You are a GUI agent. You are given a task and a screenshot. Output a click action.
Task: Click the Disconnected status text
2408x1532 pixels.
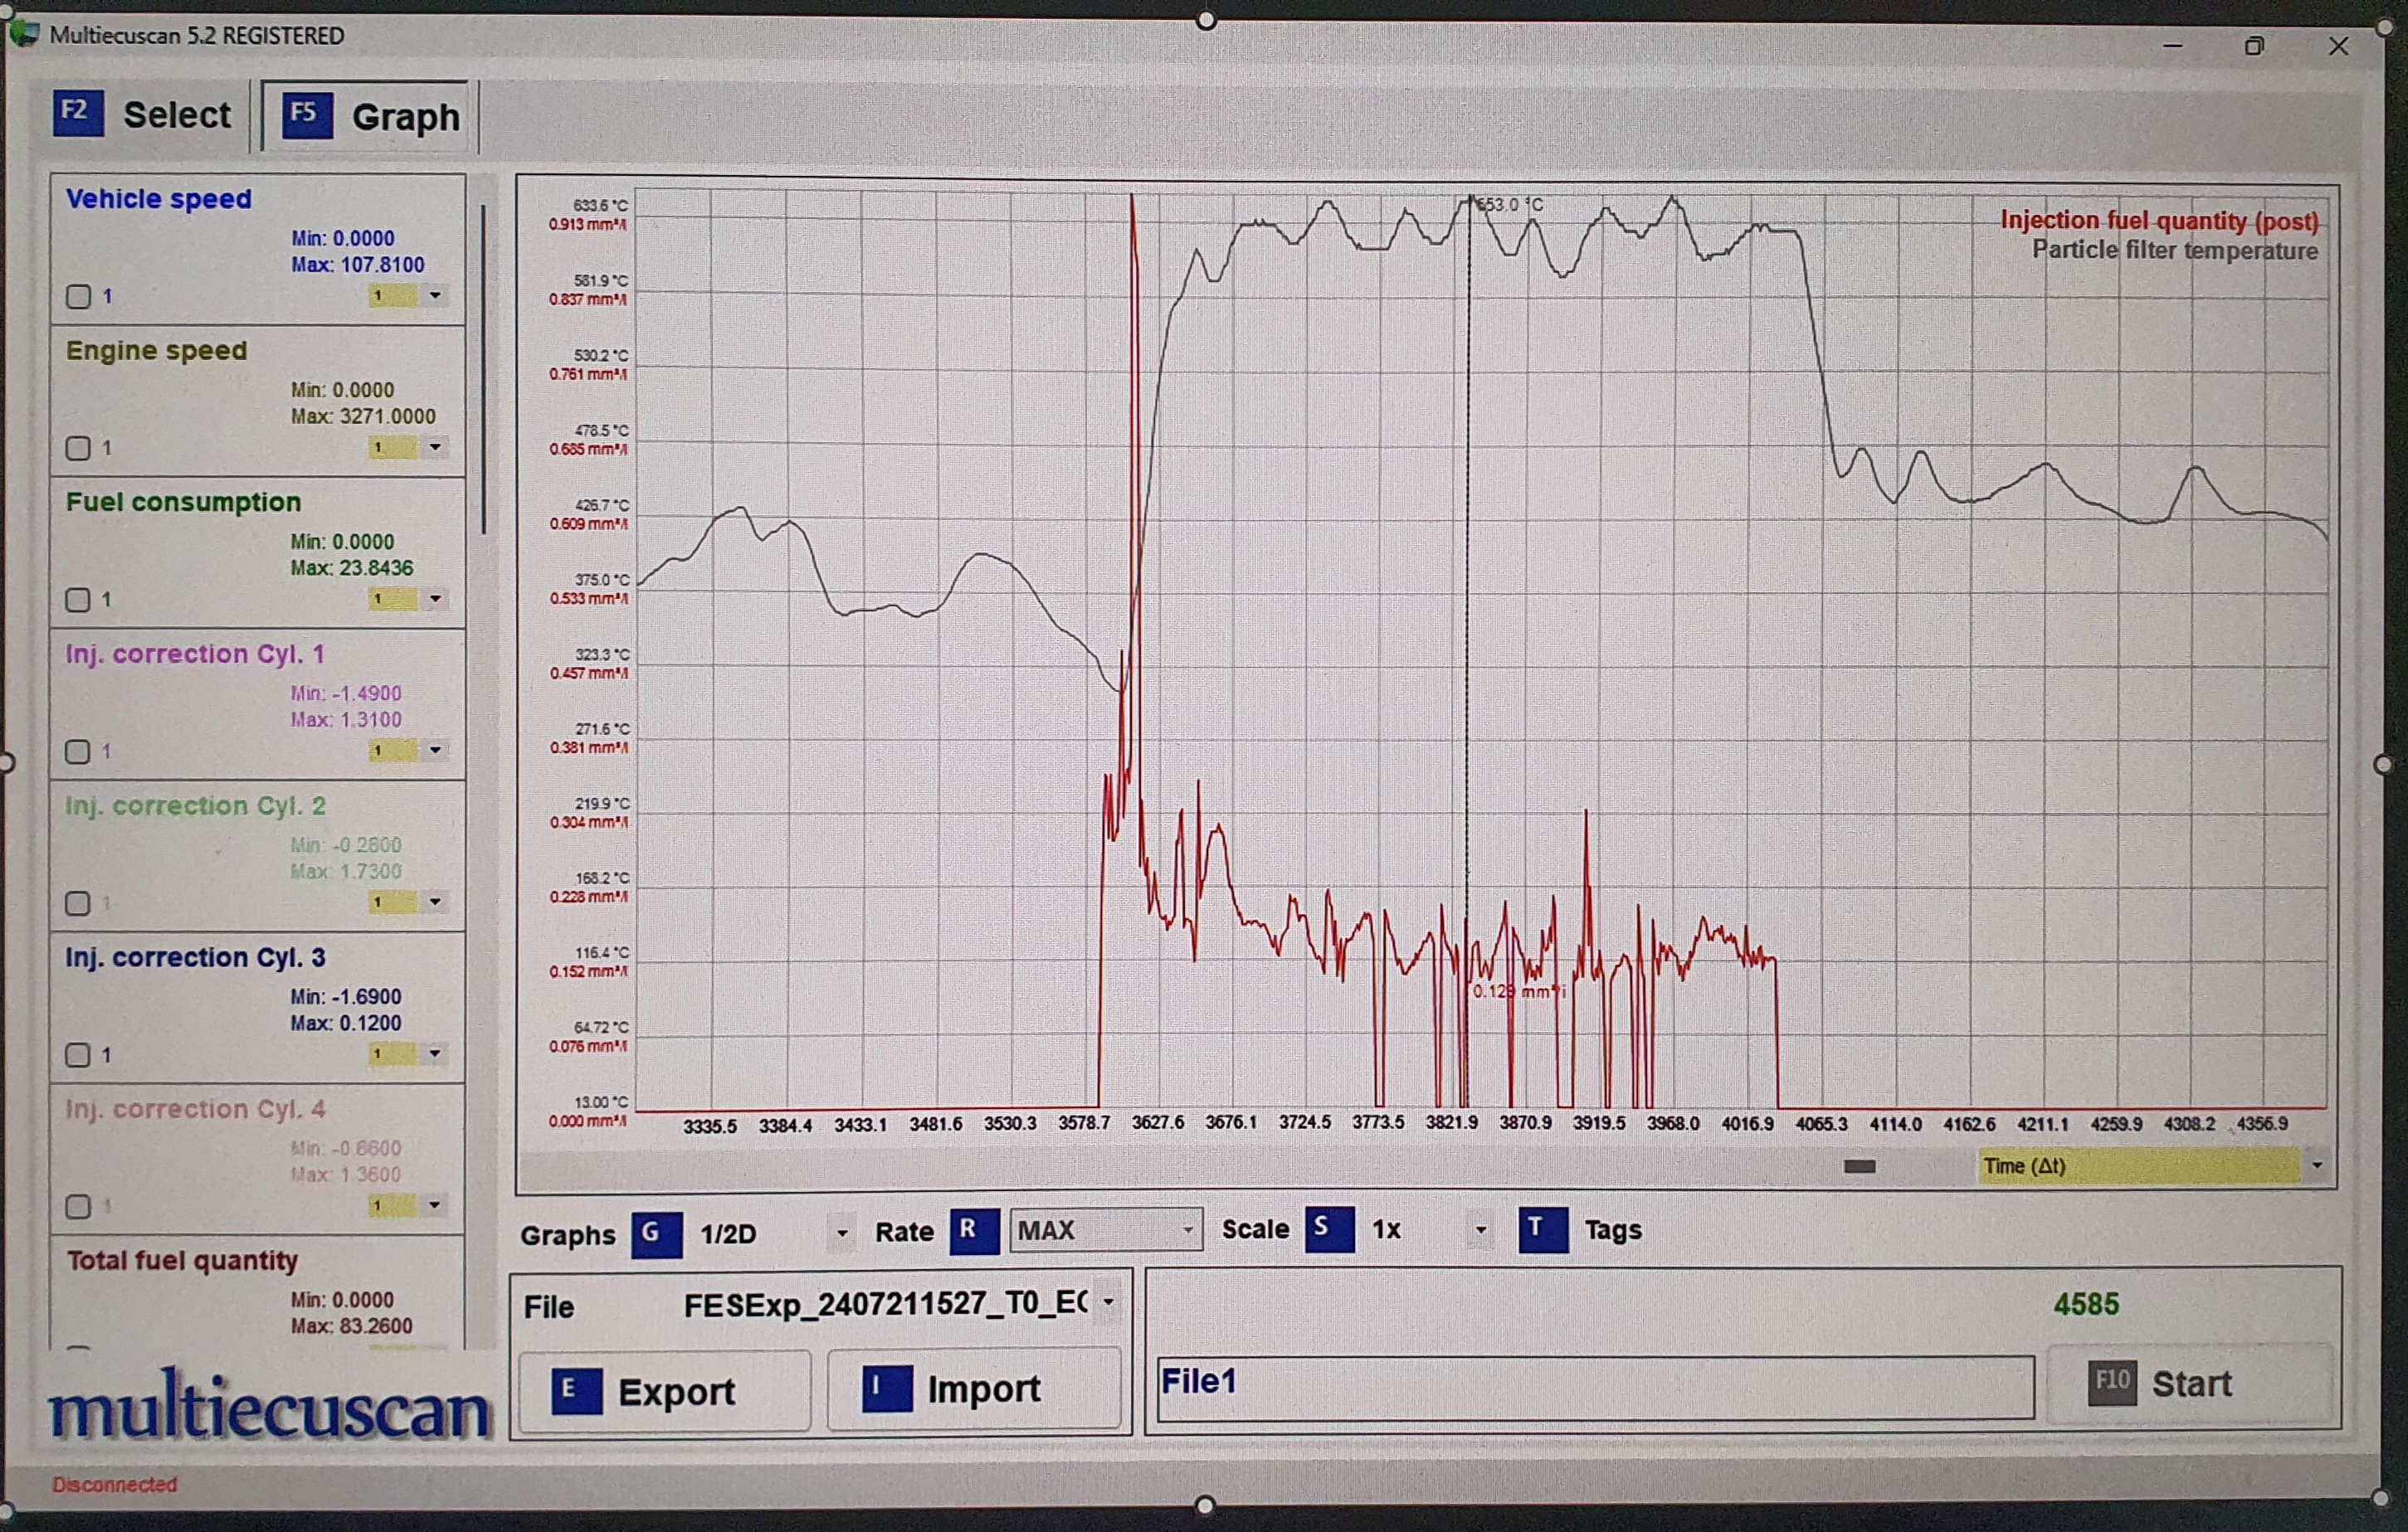coord(114,1485)
